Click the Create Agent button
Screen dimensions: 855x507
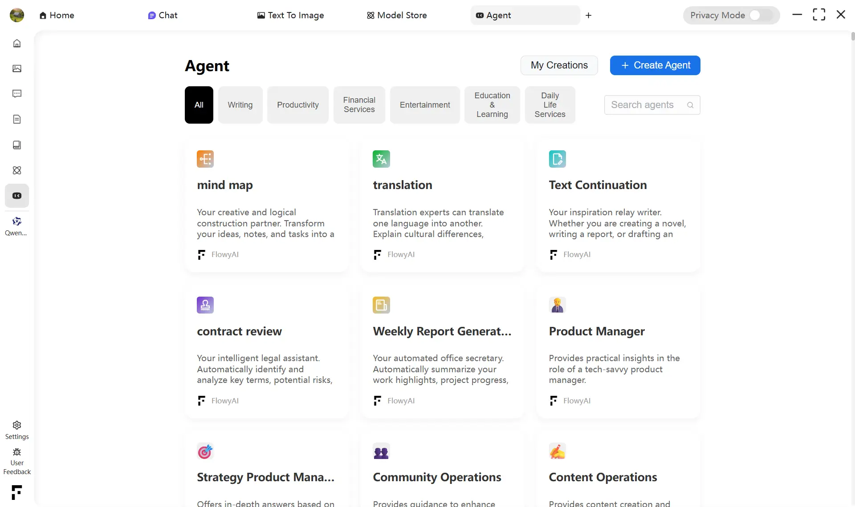[x=655, y=65]
